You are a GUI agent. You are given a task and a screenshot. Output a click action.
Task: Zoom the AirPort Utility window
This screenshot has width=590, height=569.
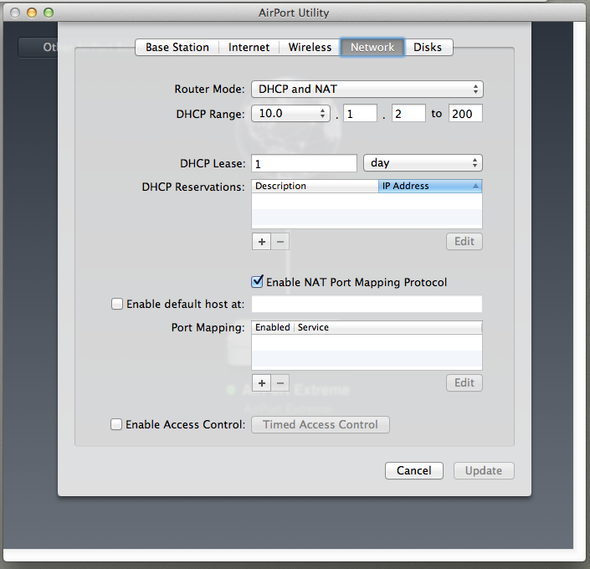click(49, 13)
